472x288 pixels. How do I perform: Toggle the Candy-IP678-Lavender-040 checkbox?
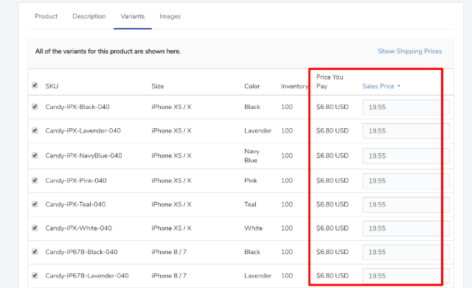tap(35, 275)
